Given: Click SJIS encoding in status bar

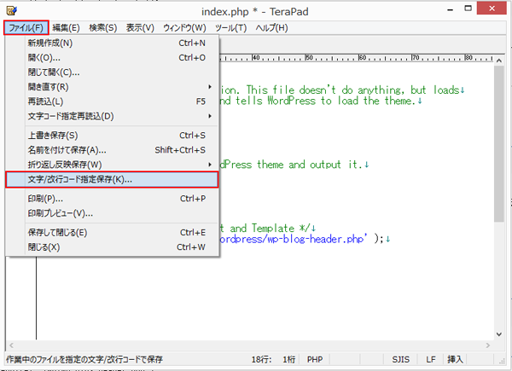Looking at the screenshot, I should (x=401, y=360).
